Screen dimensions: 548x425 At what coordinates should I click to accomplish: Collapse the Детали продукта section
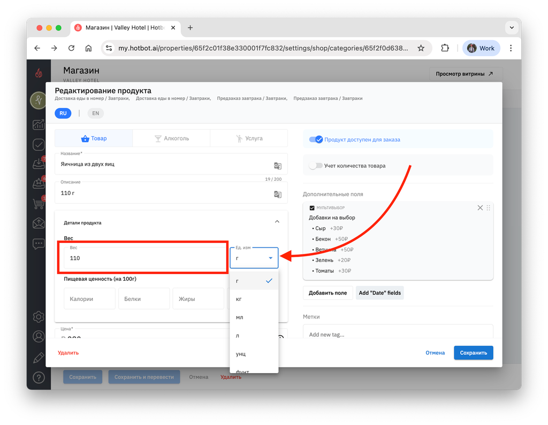(x=277, y=222)
